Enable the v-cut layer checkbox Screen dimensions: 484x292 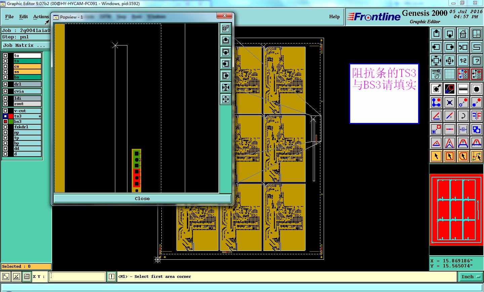click(5, 111)
